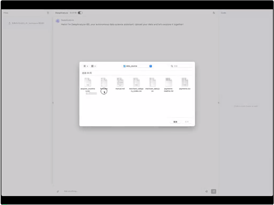Select the acquirer_countries.csv file icon
Screen dimensions: 274x205
[x=88, y=82]
